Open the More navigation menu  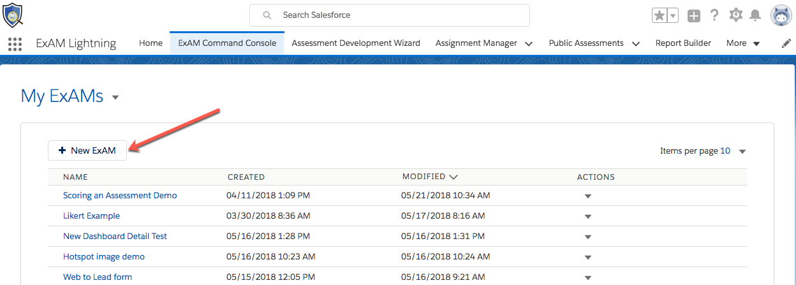743,43
